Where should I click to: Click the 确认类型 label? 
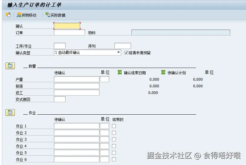tap(23, 53)
